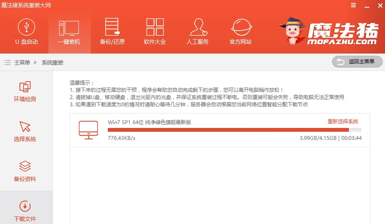
Task: Click the monitor icon of the Win7 download
Action: [x=88, y=130]
